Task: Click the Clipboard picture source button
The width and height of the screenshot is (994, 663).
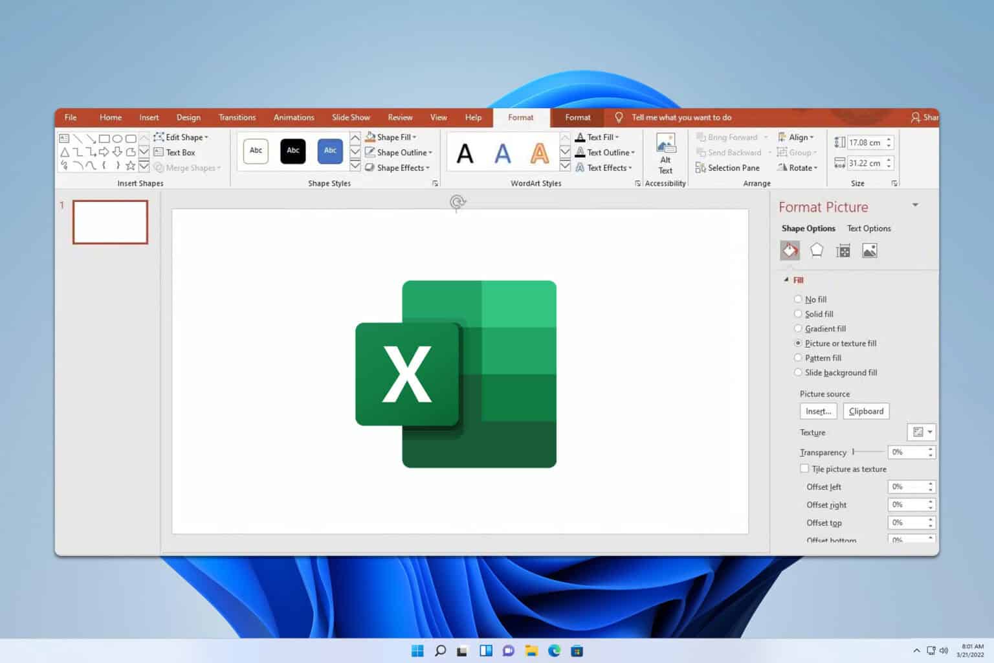Action: click(866, 411)
